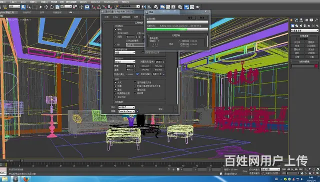
Task: Click the time slider showing 0 / 100
Action: 10,161
